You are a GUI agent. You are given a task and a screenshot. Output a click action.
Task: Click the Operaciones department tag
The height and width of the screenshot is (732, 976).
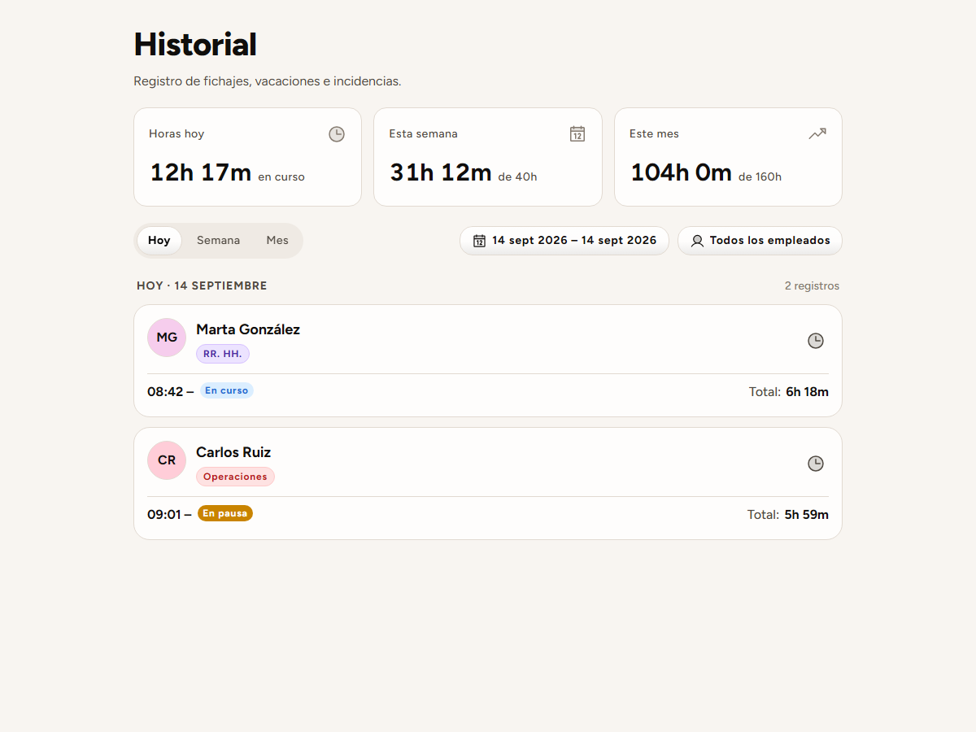(x=235, y=477)
